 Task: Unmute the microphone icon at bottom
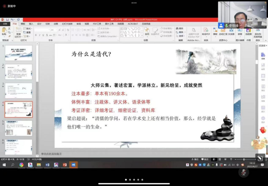[x=243, y=172]
